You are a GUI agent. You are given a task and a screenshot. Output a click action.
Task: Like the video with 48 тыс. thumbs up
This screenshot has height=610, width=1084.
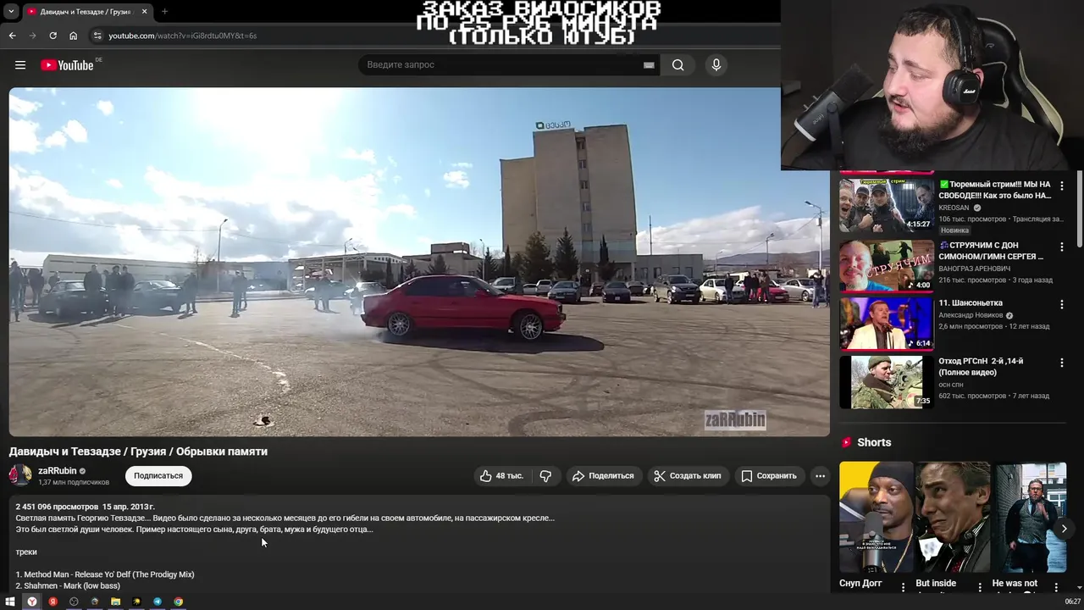tap(501, 476)
